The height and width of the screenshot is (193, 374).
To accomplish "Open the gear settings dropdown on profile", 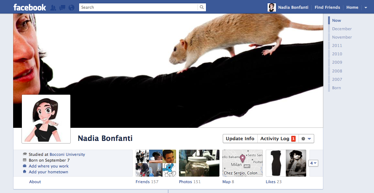I will pos(306,139).
